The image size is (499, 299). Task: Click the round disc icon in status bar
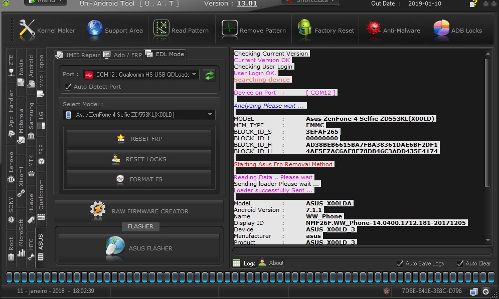pos(485,291)
